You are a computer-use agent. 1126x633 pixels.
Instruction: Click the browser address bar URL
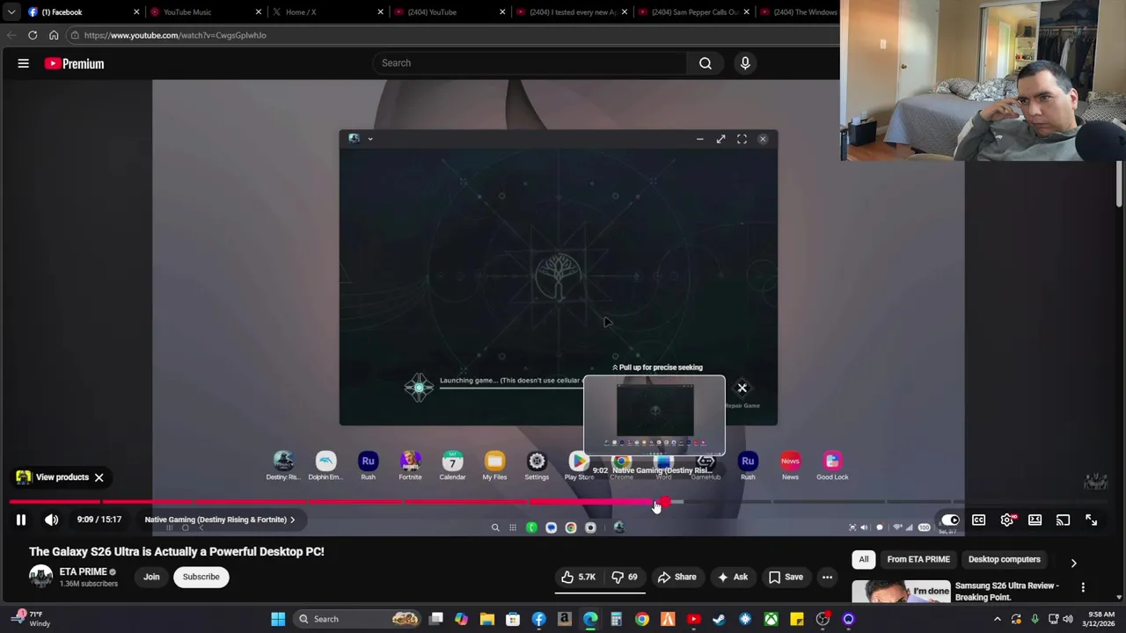(x=175, y=35)
